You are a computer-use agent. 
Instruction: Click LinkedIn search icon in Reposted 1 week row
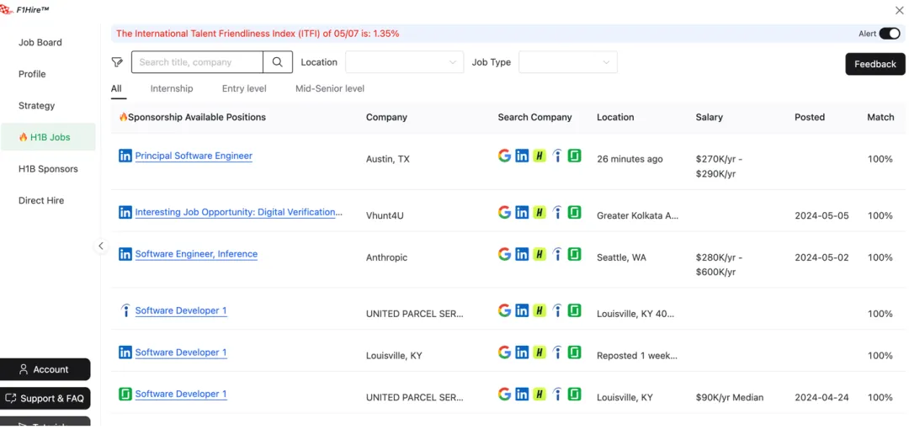[522, 352]
